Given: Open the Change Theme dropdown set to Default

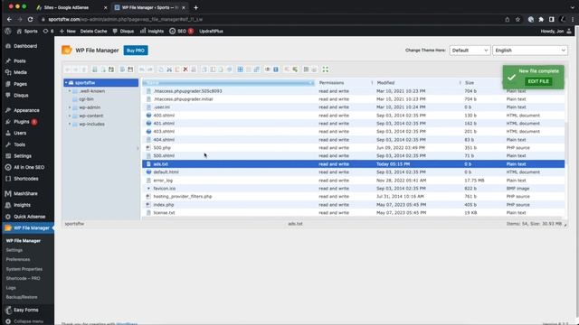Looking at the screenshot, I should [x=470, y=51].
